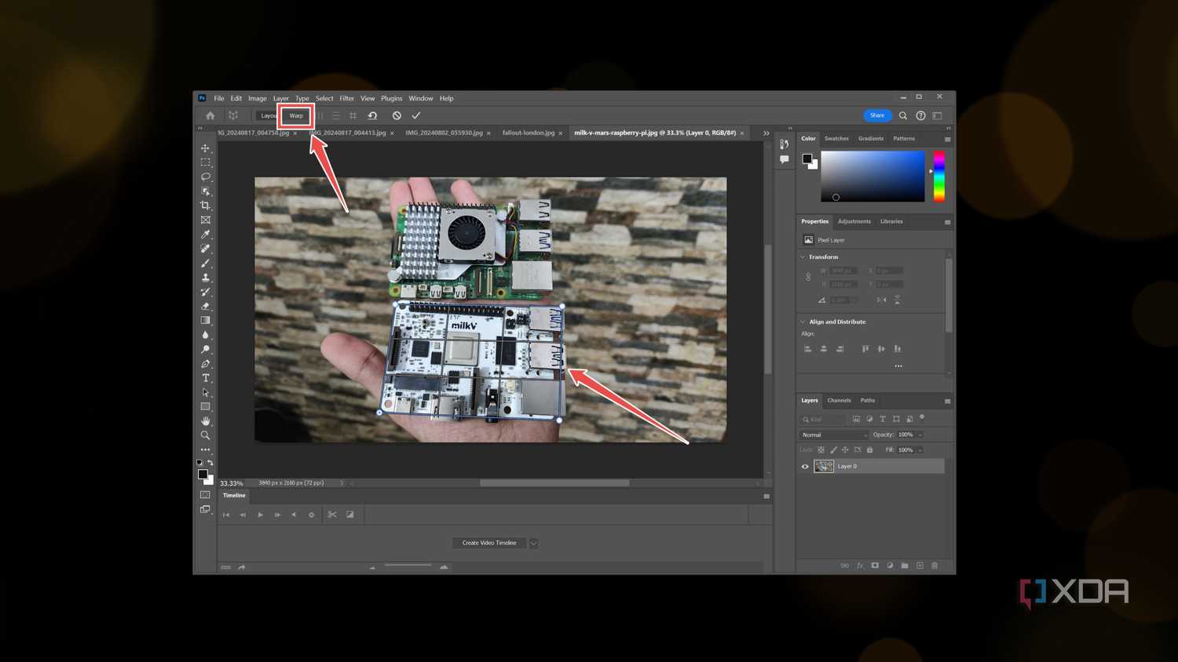This screenshot has width=1178, height=662.
Task: Select the Brush tool
Action: coord(206,264)
